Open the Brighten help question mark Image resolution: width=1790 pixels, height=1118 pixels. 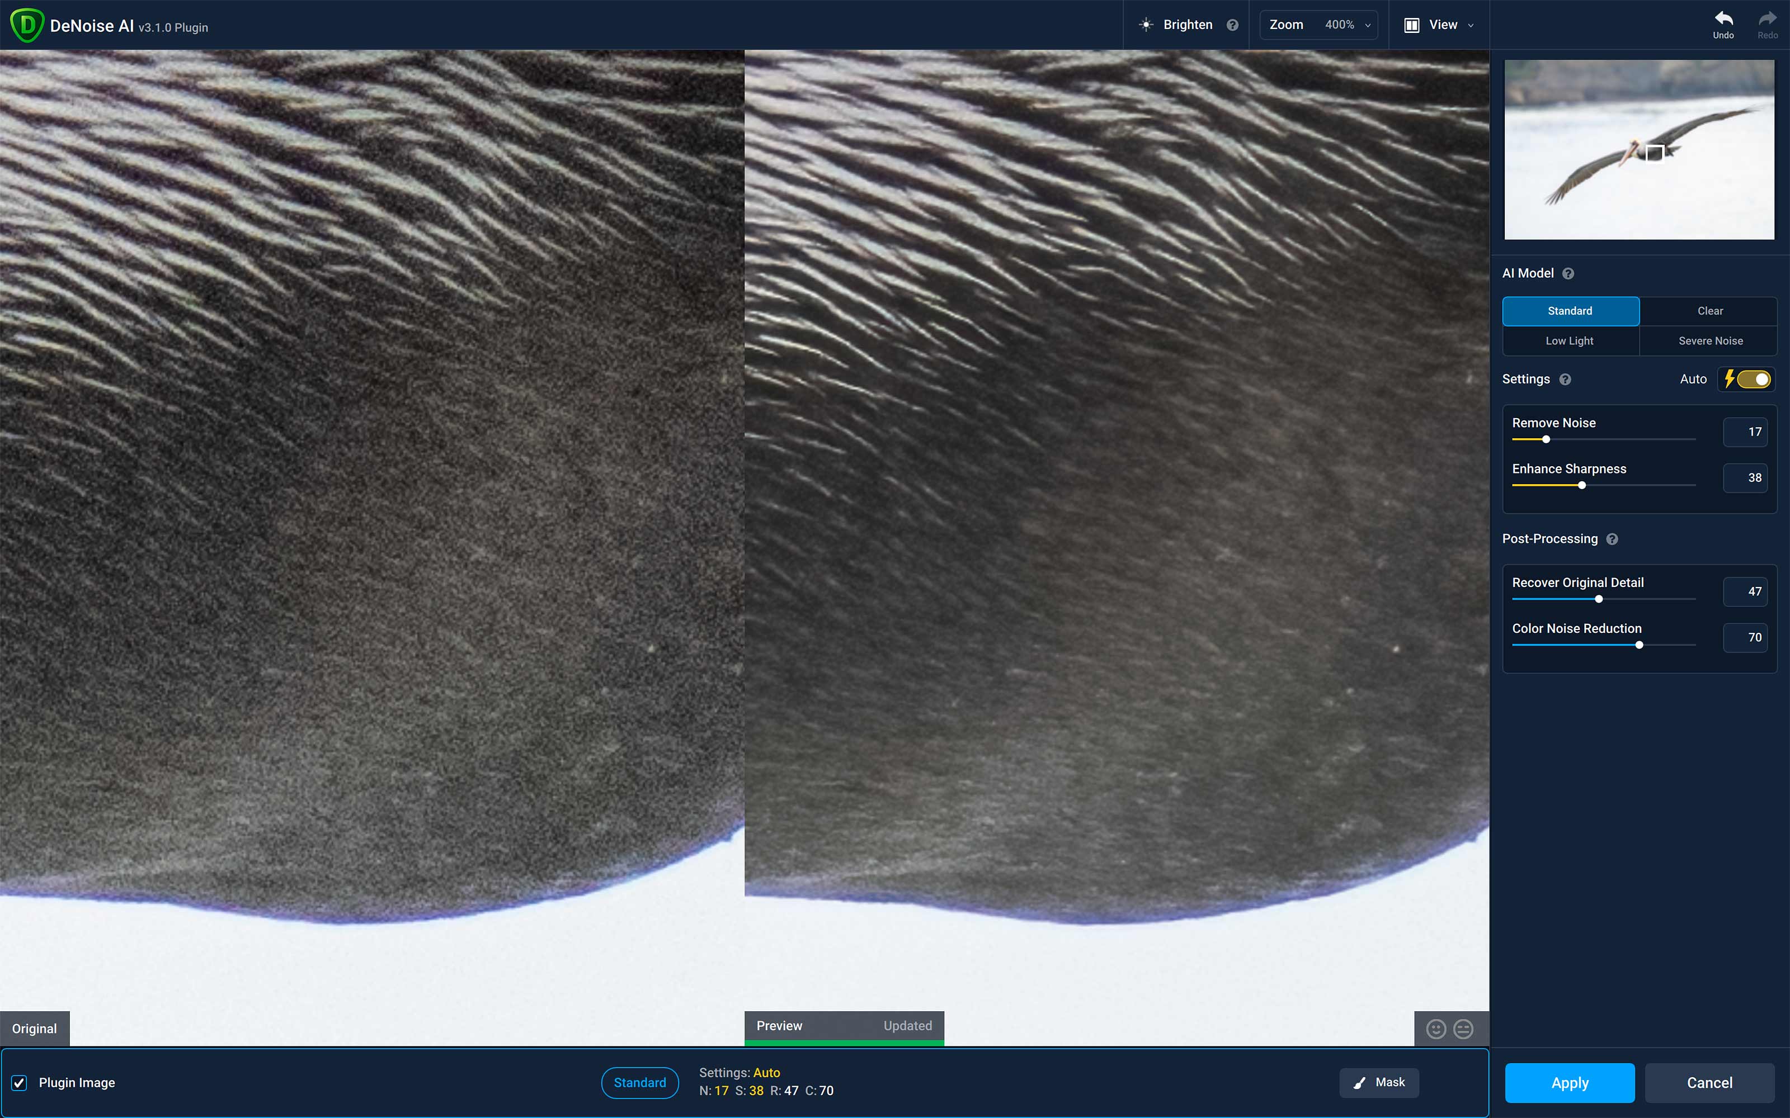click(x=1232, y=25)
